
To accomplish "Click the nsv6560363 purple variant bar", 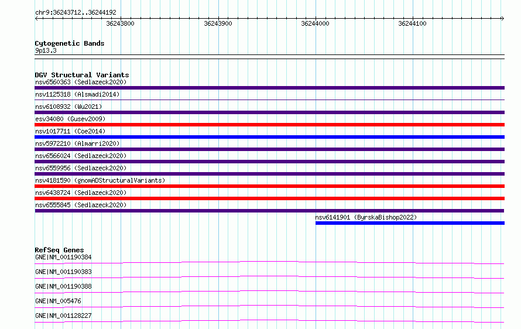I will pyautogui.click(x=269, y=88).
